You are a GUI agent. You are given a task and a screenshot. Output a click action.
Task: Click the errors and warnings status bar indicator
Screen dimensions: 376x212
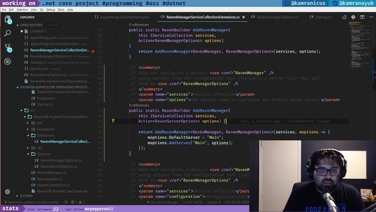pos(78,202)
